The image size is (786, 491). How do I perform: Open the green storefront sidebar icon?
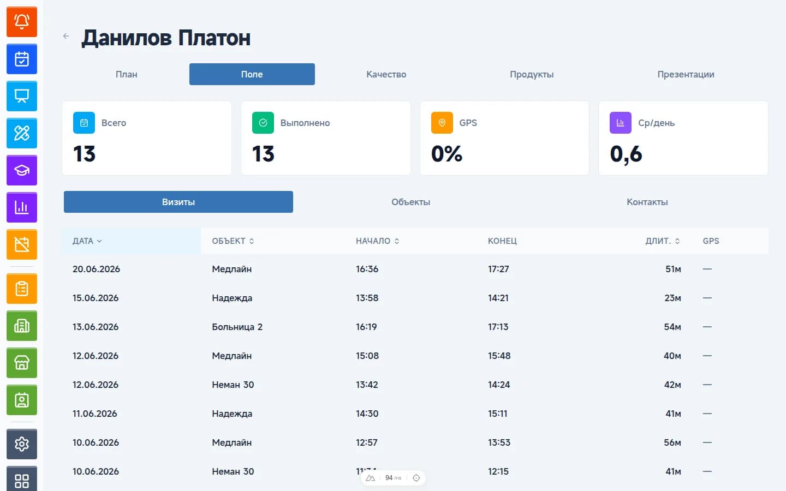(x=22, y=363)
